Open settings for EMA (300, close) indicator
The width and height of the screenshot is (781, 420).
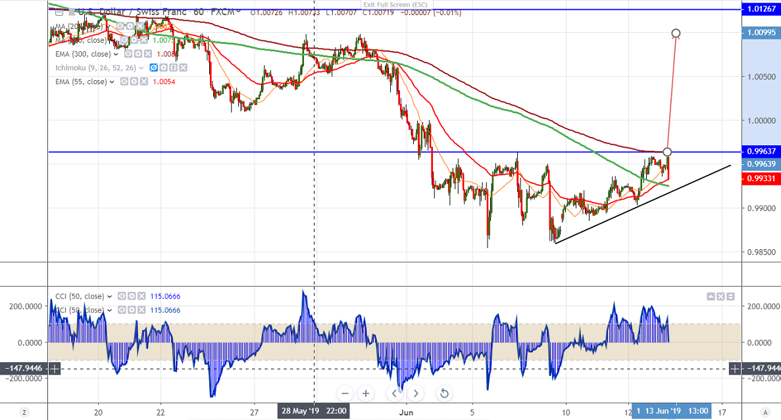(138, 54)
